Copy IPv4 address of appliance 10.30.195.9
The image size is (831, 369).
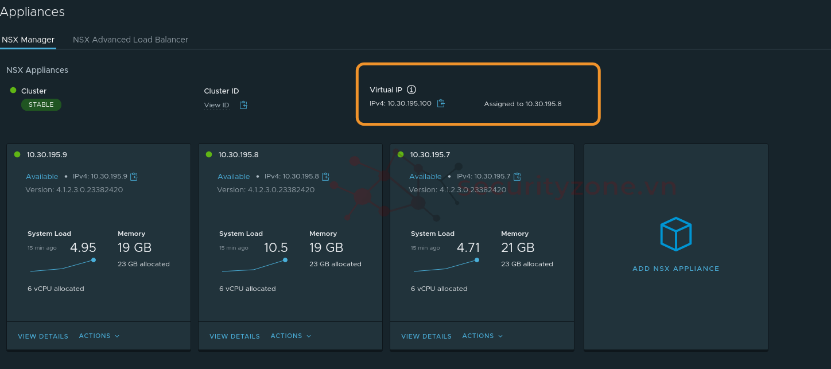[x=134, y=176]
